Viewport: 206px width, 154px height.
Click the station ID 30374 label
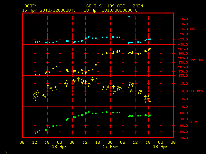click(31, 6)
